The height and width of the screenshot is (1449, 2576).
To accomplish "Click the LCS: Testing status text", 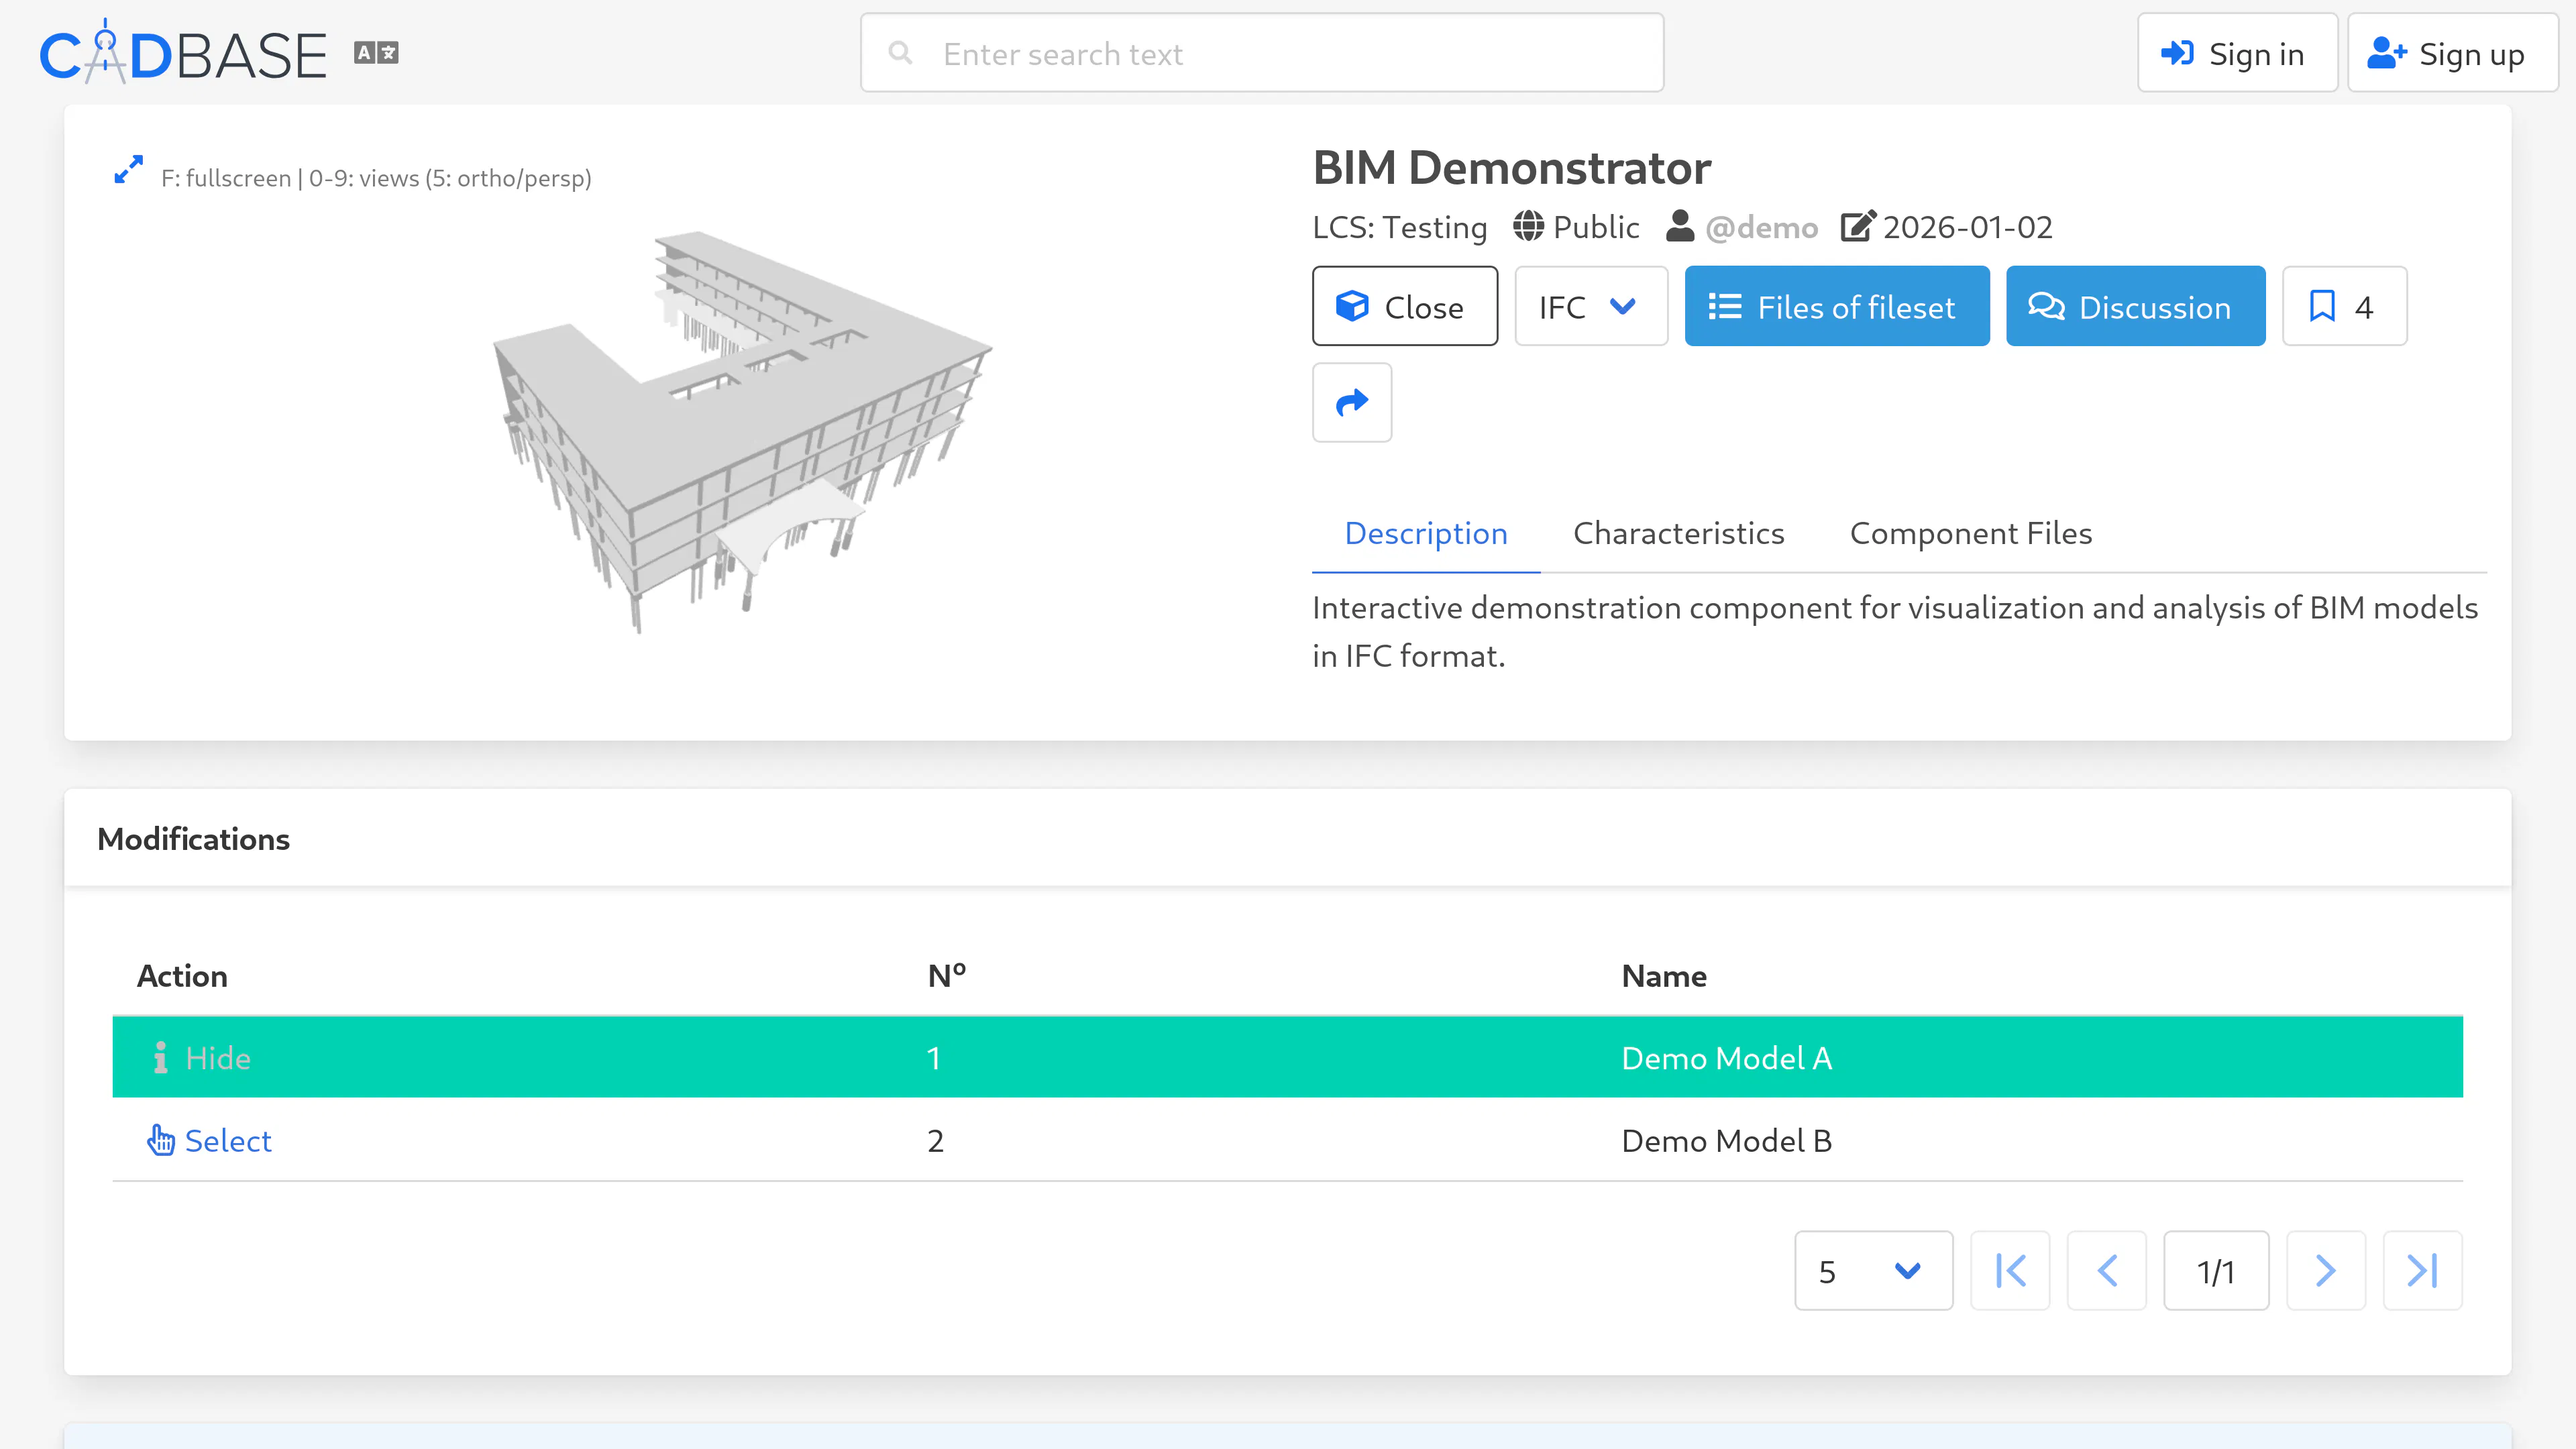I will tap(1400, 227).
